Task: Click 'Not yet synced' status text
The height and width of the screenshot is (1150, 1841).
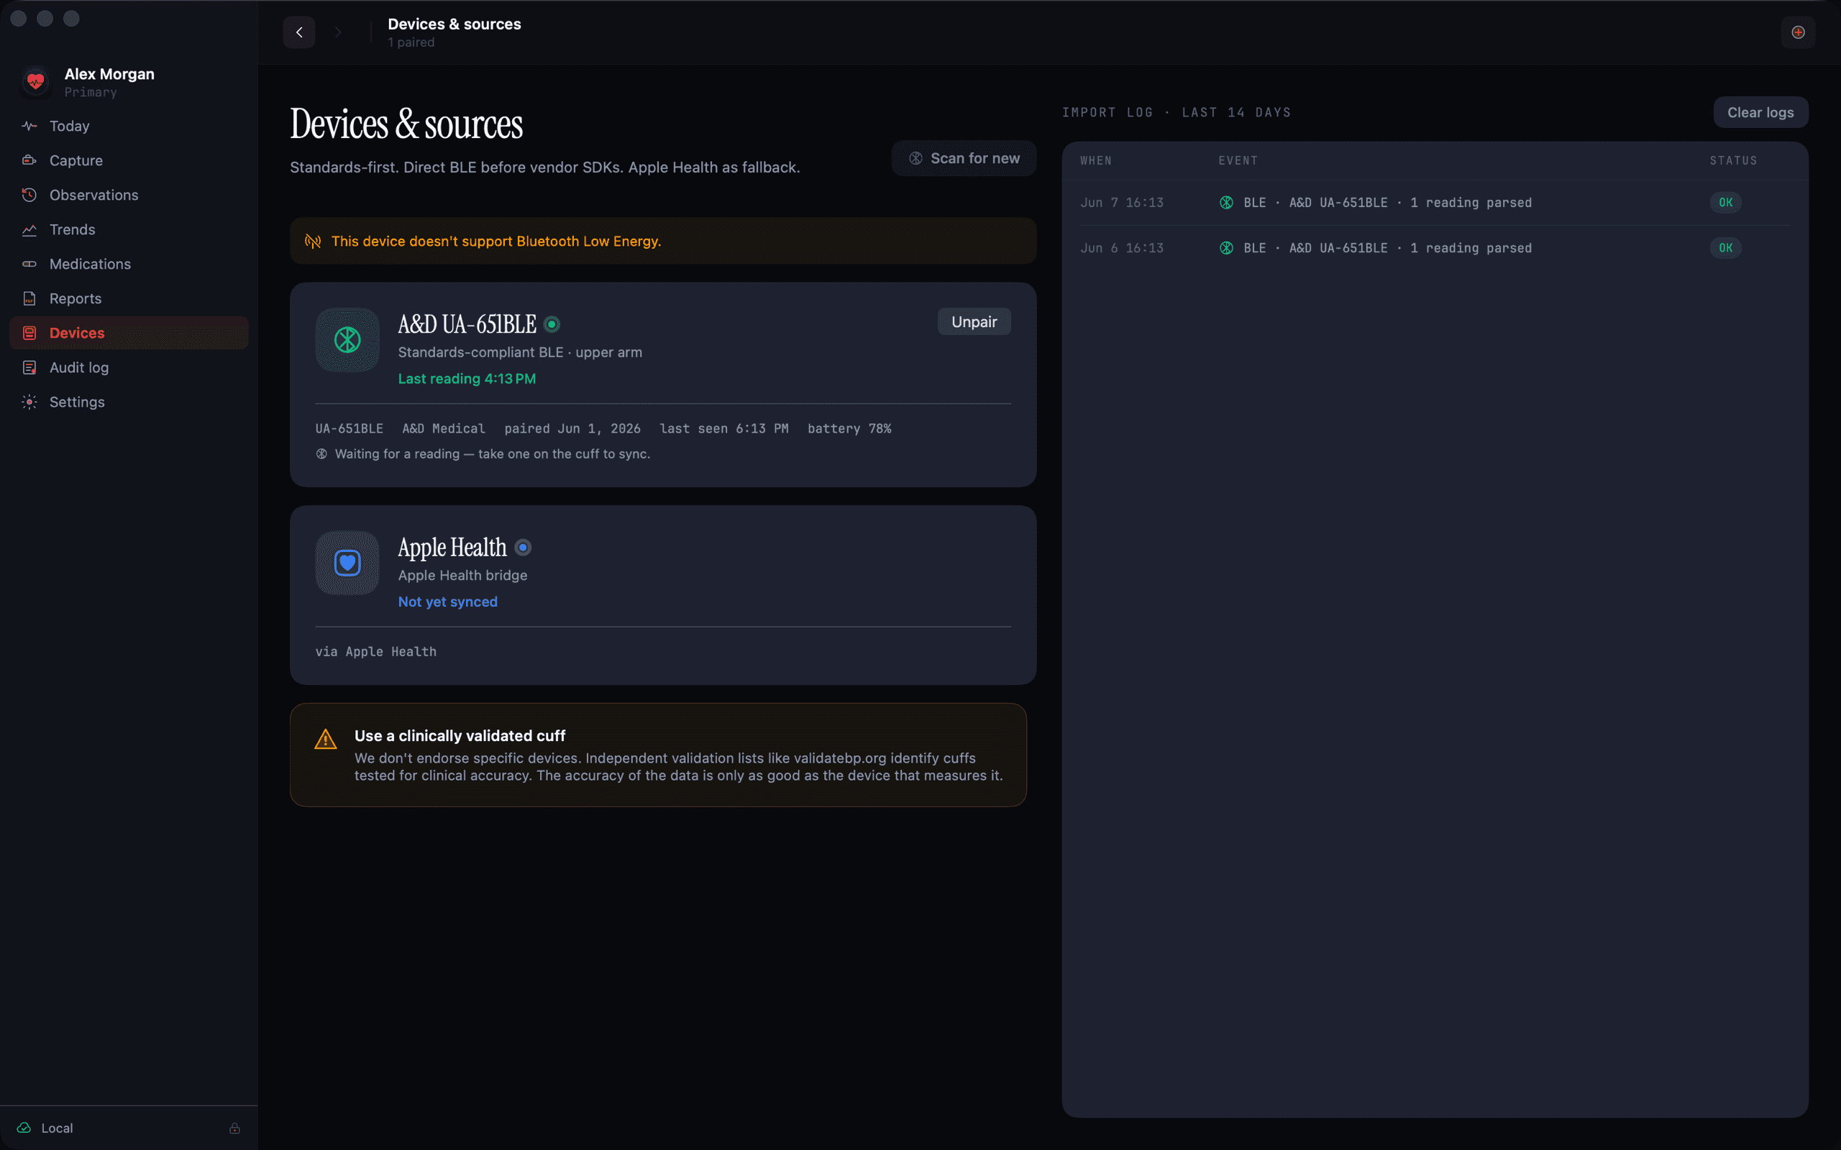Action: [448, 602]
